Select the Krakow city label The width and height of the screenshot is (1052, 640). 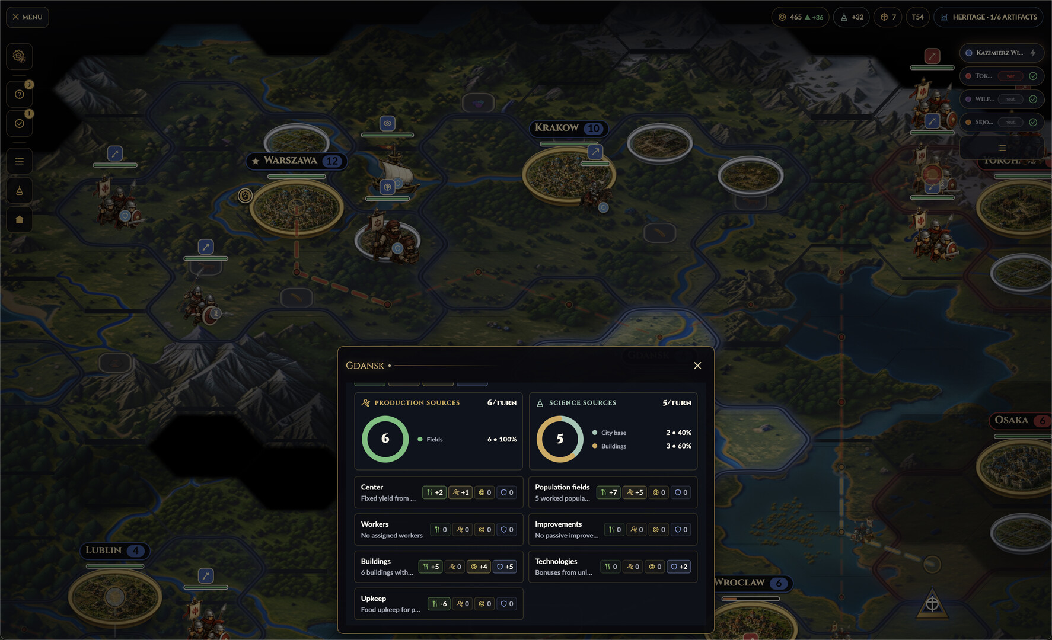click(568, 128)
